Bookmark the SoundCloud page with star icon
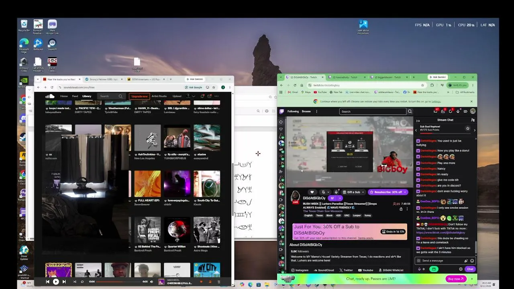Screen dimensions: 514x289 [214, 87]
